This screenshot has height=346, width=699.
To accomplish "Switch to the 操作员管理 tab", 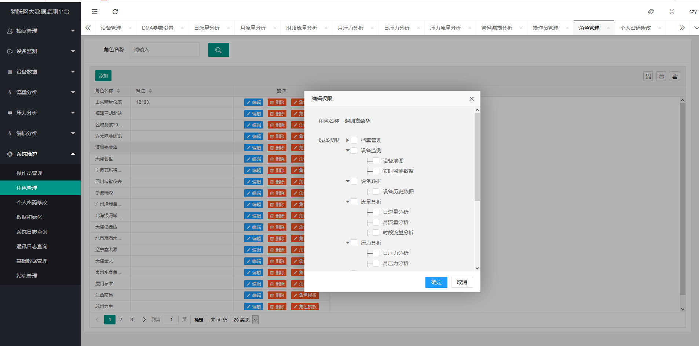I will [x=545, y=28].
